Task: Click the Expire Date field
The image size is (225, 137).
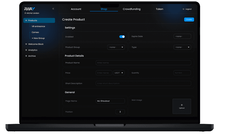Action: 182,36
